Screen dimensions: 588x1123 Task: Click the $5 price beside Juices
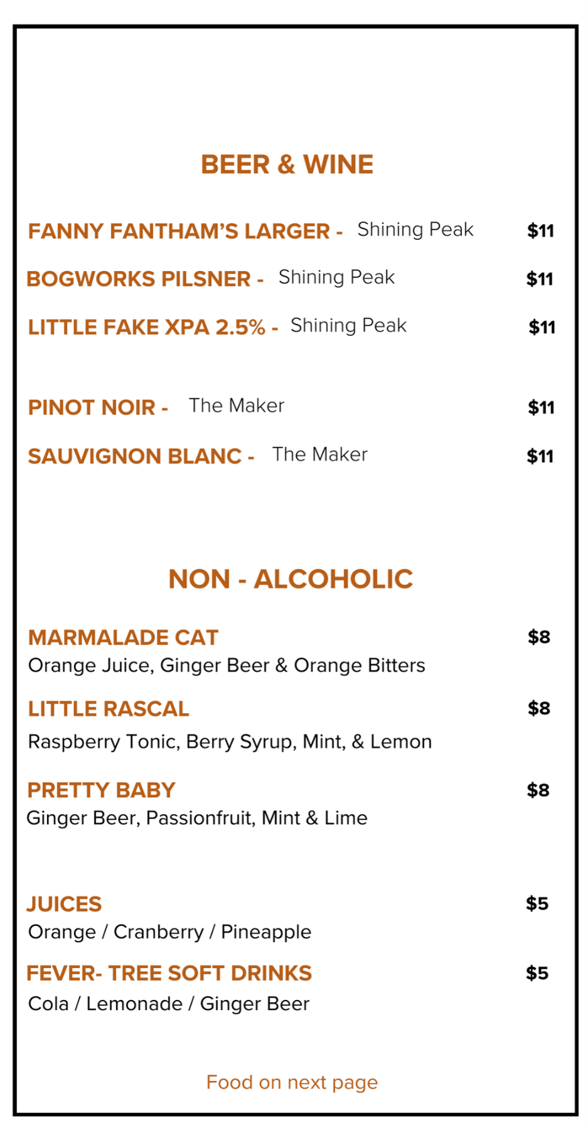pos(537,904)
